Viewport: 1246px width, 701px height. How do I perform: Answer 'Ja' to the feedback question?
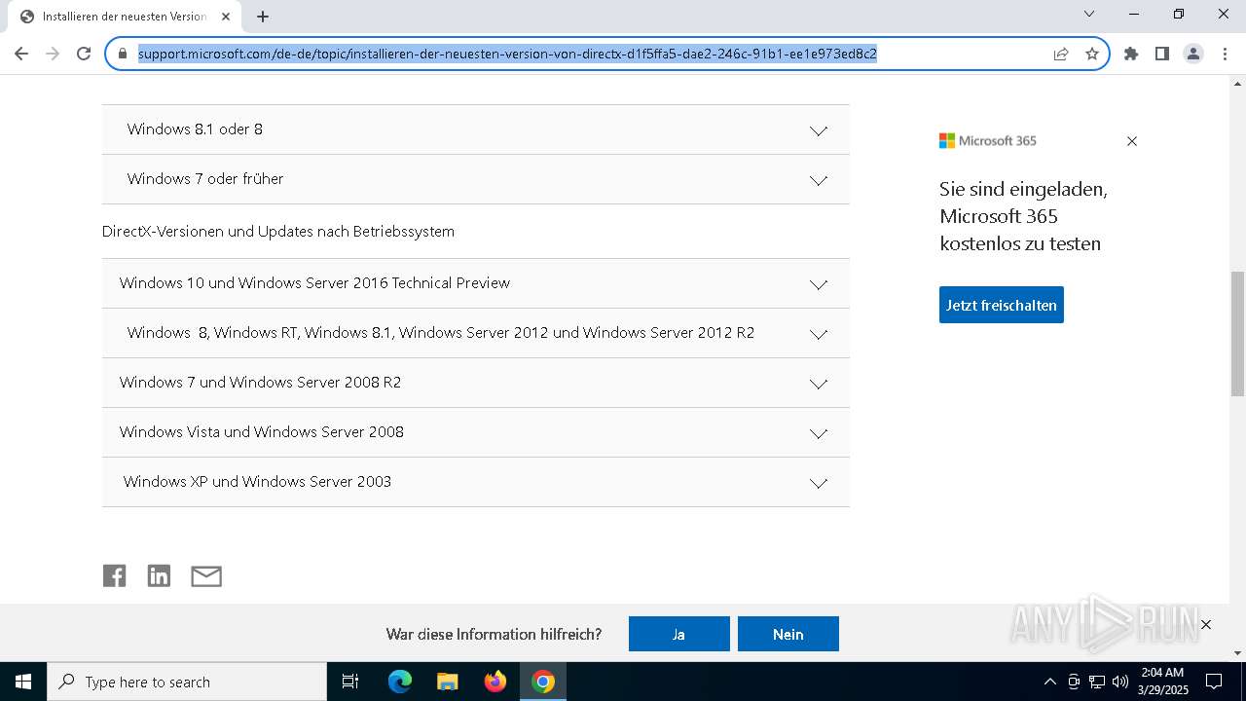[679, 634]
